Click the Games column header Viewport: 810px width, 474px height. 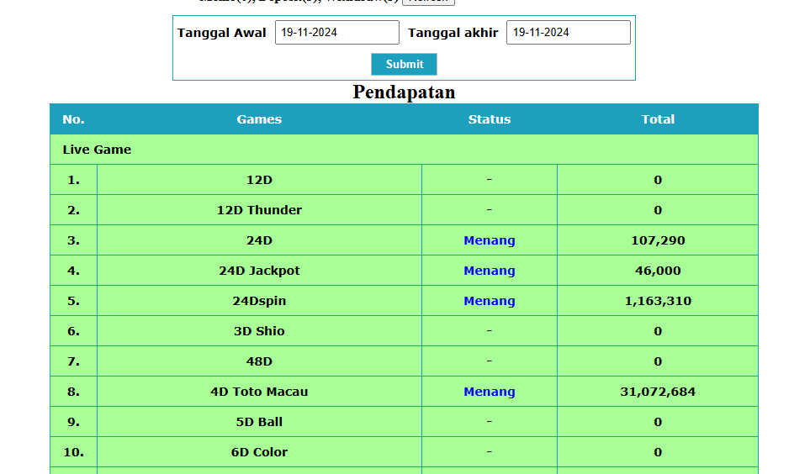tap(259, 119)
